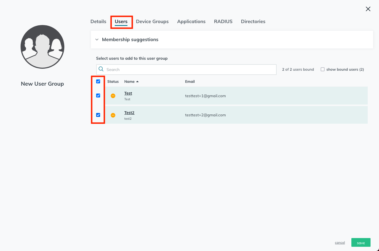Click the pending status icon for Test2

113,115
